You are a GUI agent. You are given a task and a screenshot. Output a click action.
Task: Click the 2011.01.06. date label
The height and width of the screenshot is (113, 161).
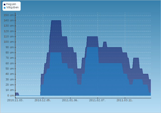tap(70, 100)
